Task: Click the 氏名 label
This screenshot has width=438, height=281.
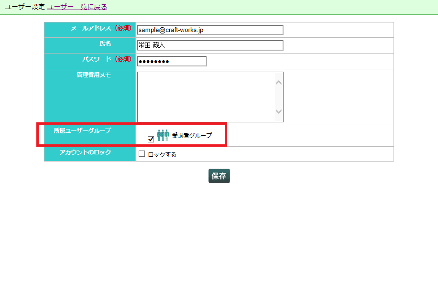Action: click(105, 43)
